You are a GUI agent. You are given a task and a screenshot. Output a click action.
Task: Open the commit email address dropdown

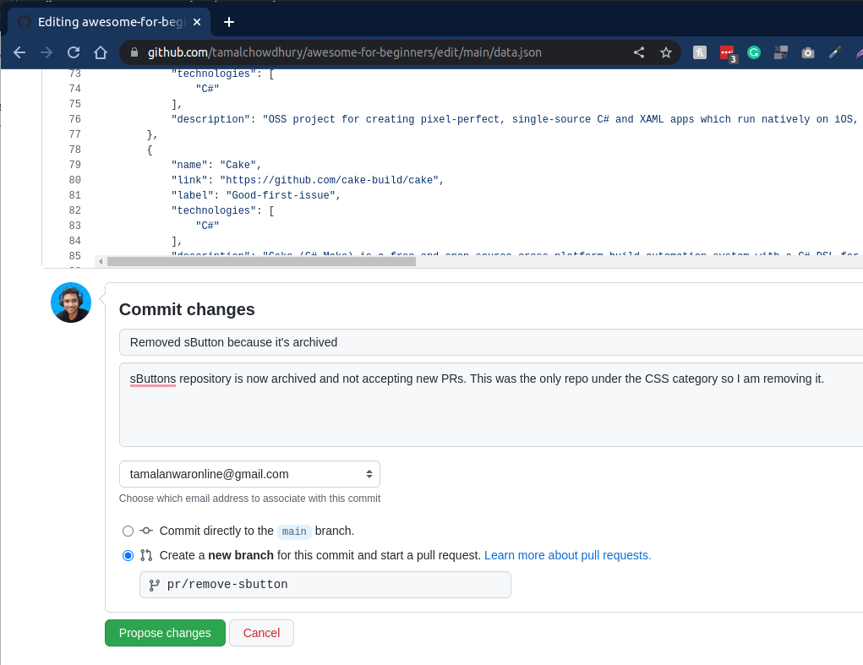pos(249,474)
